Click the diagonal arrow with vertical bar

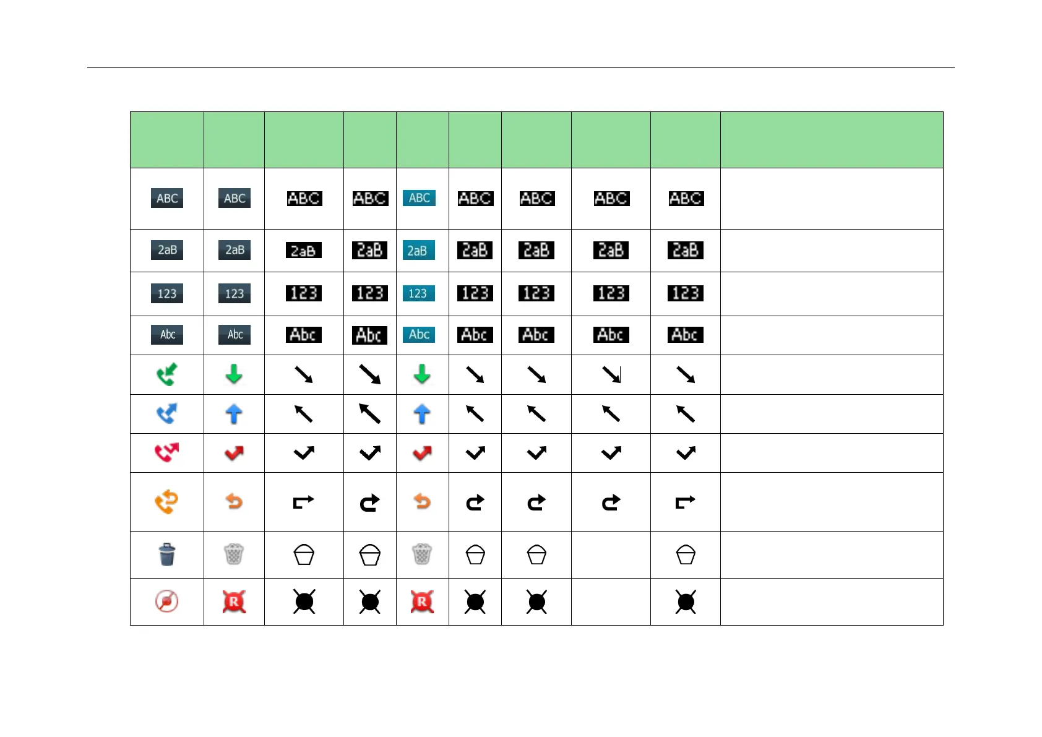(611, 374)
